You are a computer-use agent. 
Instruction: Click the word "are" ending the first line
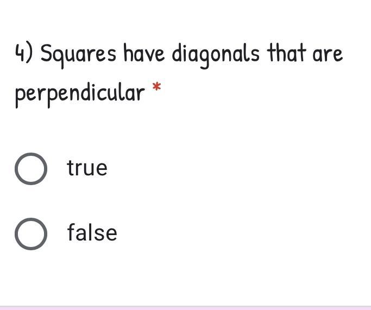(x=328, y=55)
